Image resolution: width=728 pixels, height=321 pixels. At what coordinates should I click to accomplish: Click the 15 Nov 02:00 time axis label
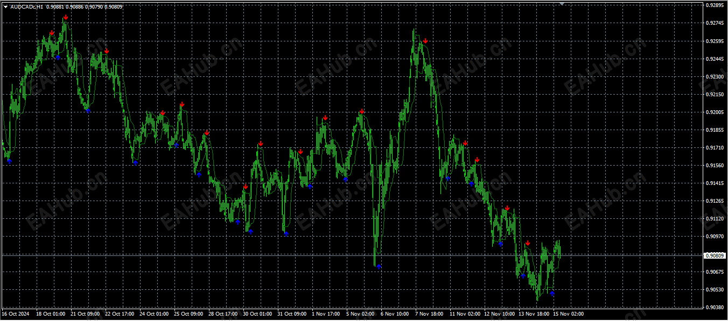coord(569,313)
